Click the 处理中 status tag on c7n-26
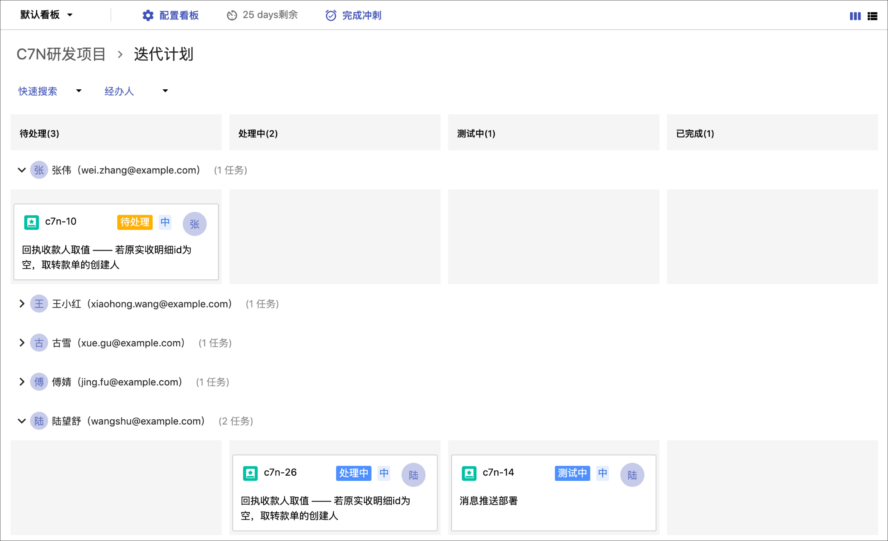 coord(354,473)
